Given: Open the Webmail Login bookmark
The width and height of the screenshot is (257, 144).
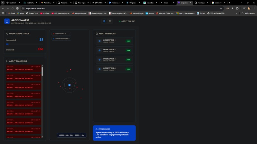Looking at the screenshot, I should pyautogui.click(x=136, y=13).
